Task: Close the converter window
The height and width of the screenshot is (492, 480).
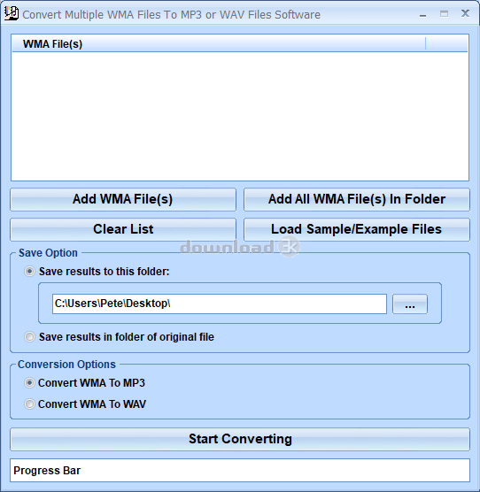Action: pos(465,13)
